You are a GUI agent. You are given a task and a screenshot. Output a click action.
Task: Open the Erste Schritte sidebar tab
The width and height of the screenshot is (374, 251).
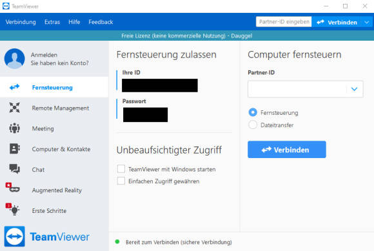[54, 210]
